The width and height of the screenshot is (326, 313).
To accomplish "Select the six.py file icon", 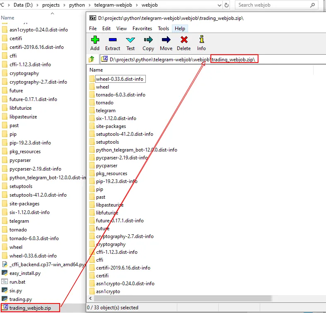I will [5, 290].
